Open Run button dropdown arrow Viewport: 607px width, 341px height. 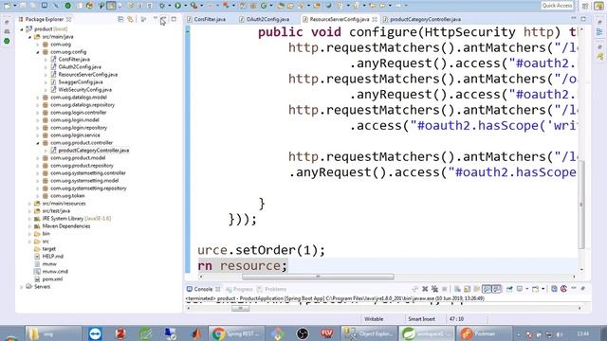pyautogui.click(x=185, y=6)
